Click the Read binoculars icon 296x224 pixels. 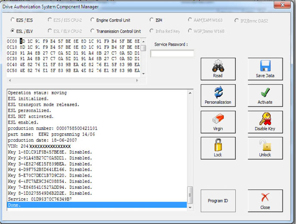point(218,67)
